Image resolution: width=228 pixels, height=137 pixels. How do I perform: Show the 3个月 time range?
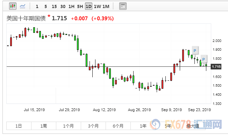tap(93, 126)
